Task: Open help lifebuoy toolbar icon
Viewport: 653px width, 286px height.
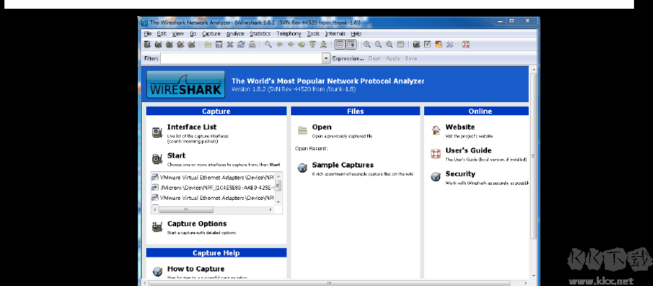Action: [466, 45]
